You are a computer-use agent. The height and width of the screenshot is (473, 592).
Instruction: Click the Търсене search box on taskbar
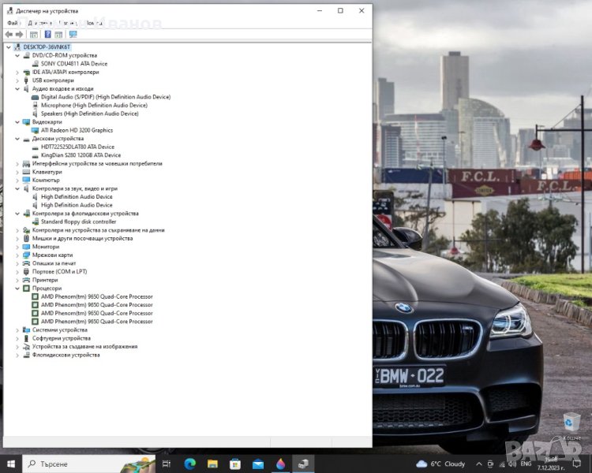click(87, 464)
